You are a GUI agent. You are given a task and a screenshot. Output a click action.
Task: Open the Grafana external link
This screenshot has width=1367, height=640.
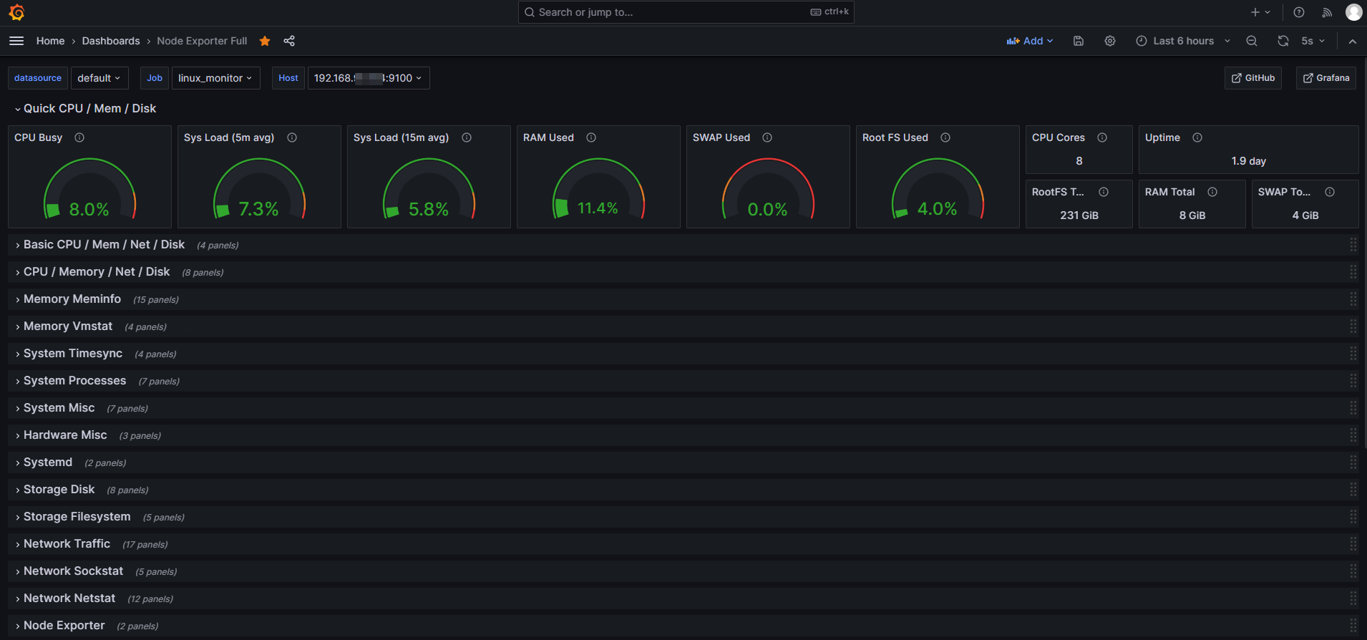coord(1326,78)
